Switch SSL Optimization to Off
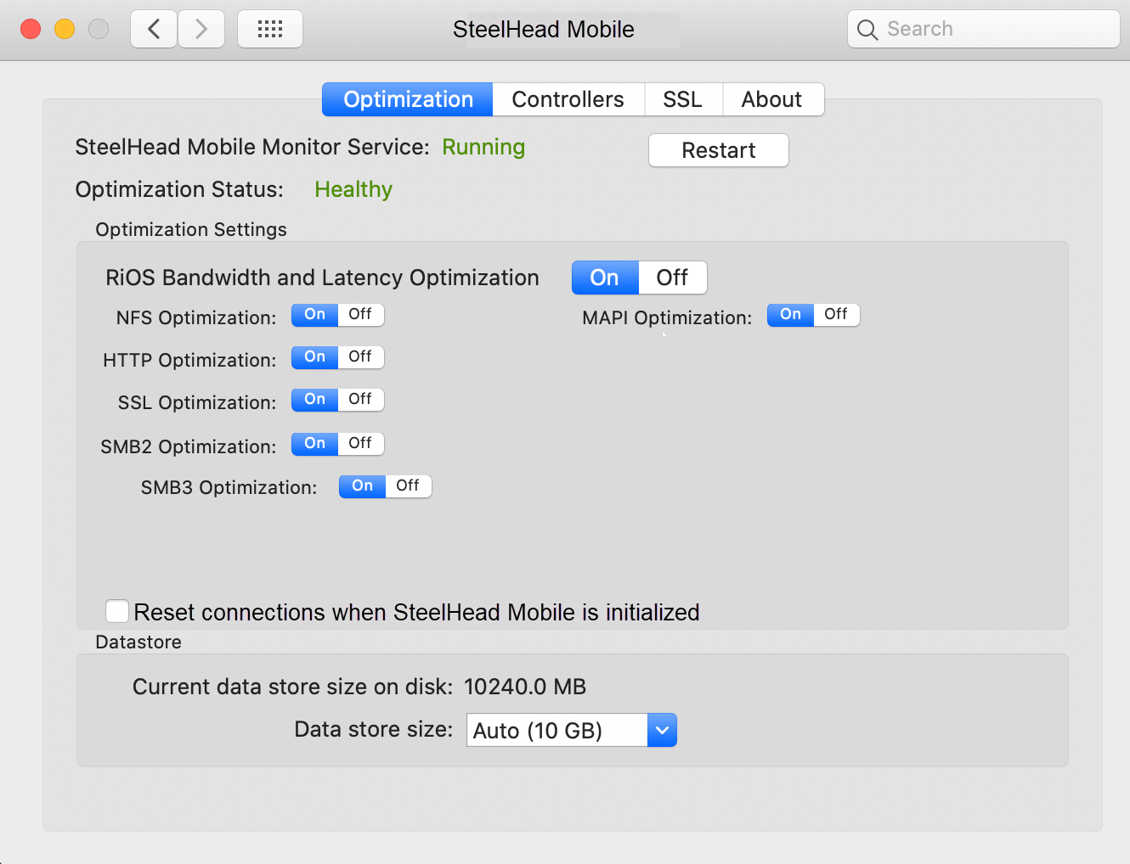Viewport: 1130px width, 864px height. pos(360,400)
